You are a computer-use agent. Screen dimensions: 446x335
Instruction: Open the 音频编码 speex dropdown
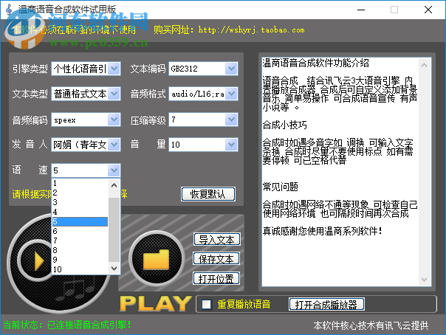click(x=114, y=120)
